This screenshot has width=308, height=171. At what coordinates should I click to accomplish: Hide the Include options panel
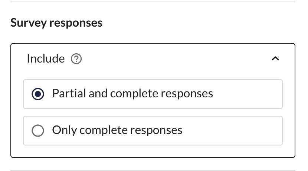(x=275, y=58)
